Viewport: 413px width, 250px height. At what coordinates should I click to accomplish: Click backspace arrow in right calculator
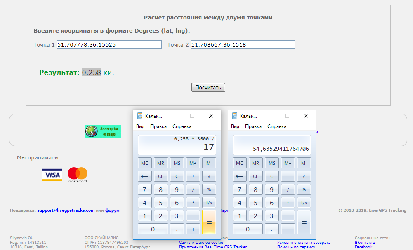pyautogui.click(x=239, y=176)
